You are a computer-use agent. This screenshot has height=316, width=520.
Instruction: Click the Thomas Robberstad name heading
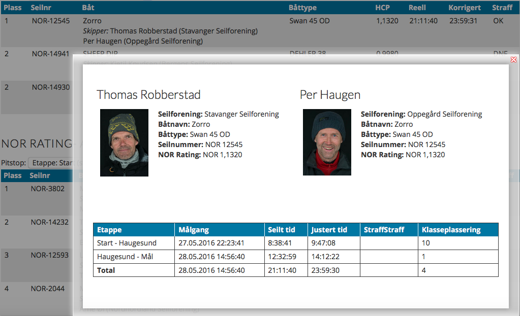tap(148, 95)
